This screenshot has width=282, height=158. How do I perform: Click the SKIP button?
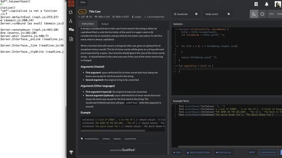(177, 152)
